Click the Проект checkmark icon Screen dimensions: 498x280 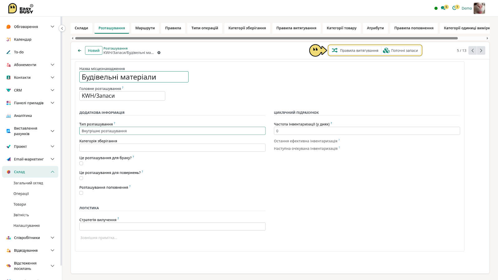point(9,147)
